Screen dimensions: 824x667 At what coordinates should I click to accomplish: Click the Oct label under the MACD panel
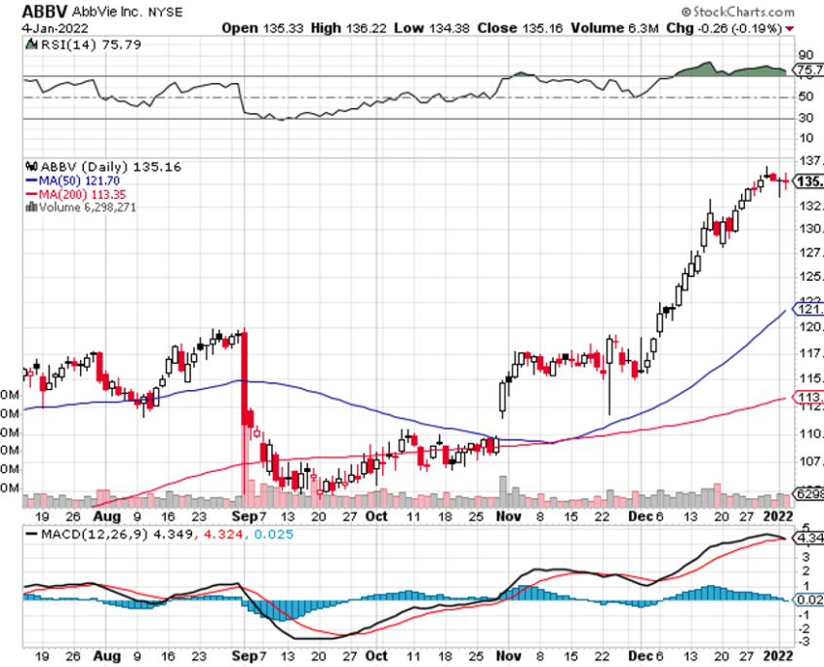tap(376, 656)
